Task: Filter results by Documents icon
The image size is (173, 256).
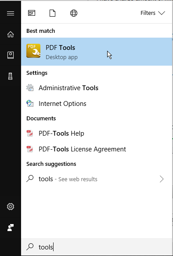Action: (52, 13)
